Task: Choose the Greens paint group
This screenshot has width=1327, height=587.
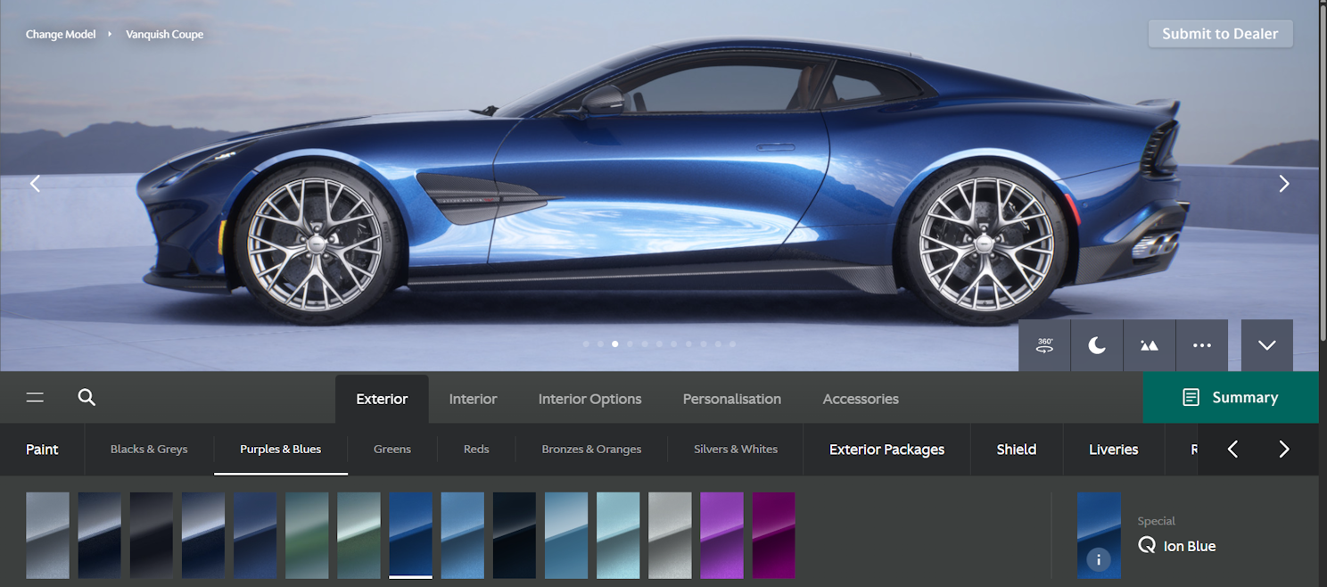Action: (x=392, y=449)
